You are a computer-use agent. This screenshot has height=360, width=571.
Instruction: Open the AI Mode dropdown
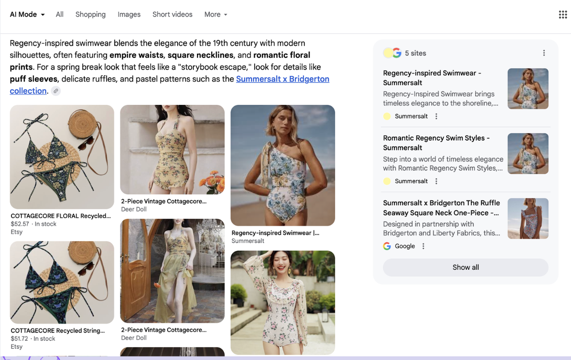click(x=28, y=15)
